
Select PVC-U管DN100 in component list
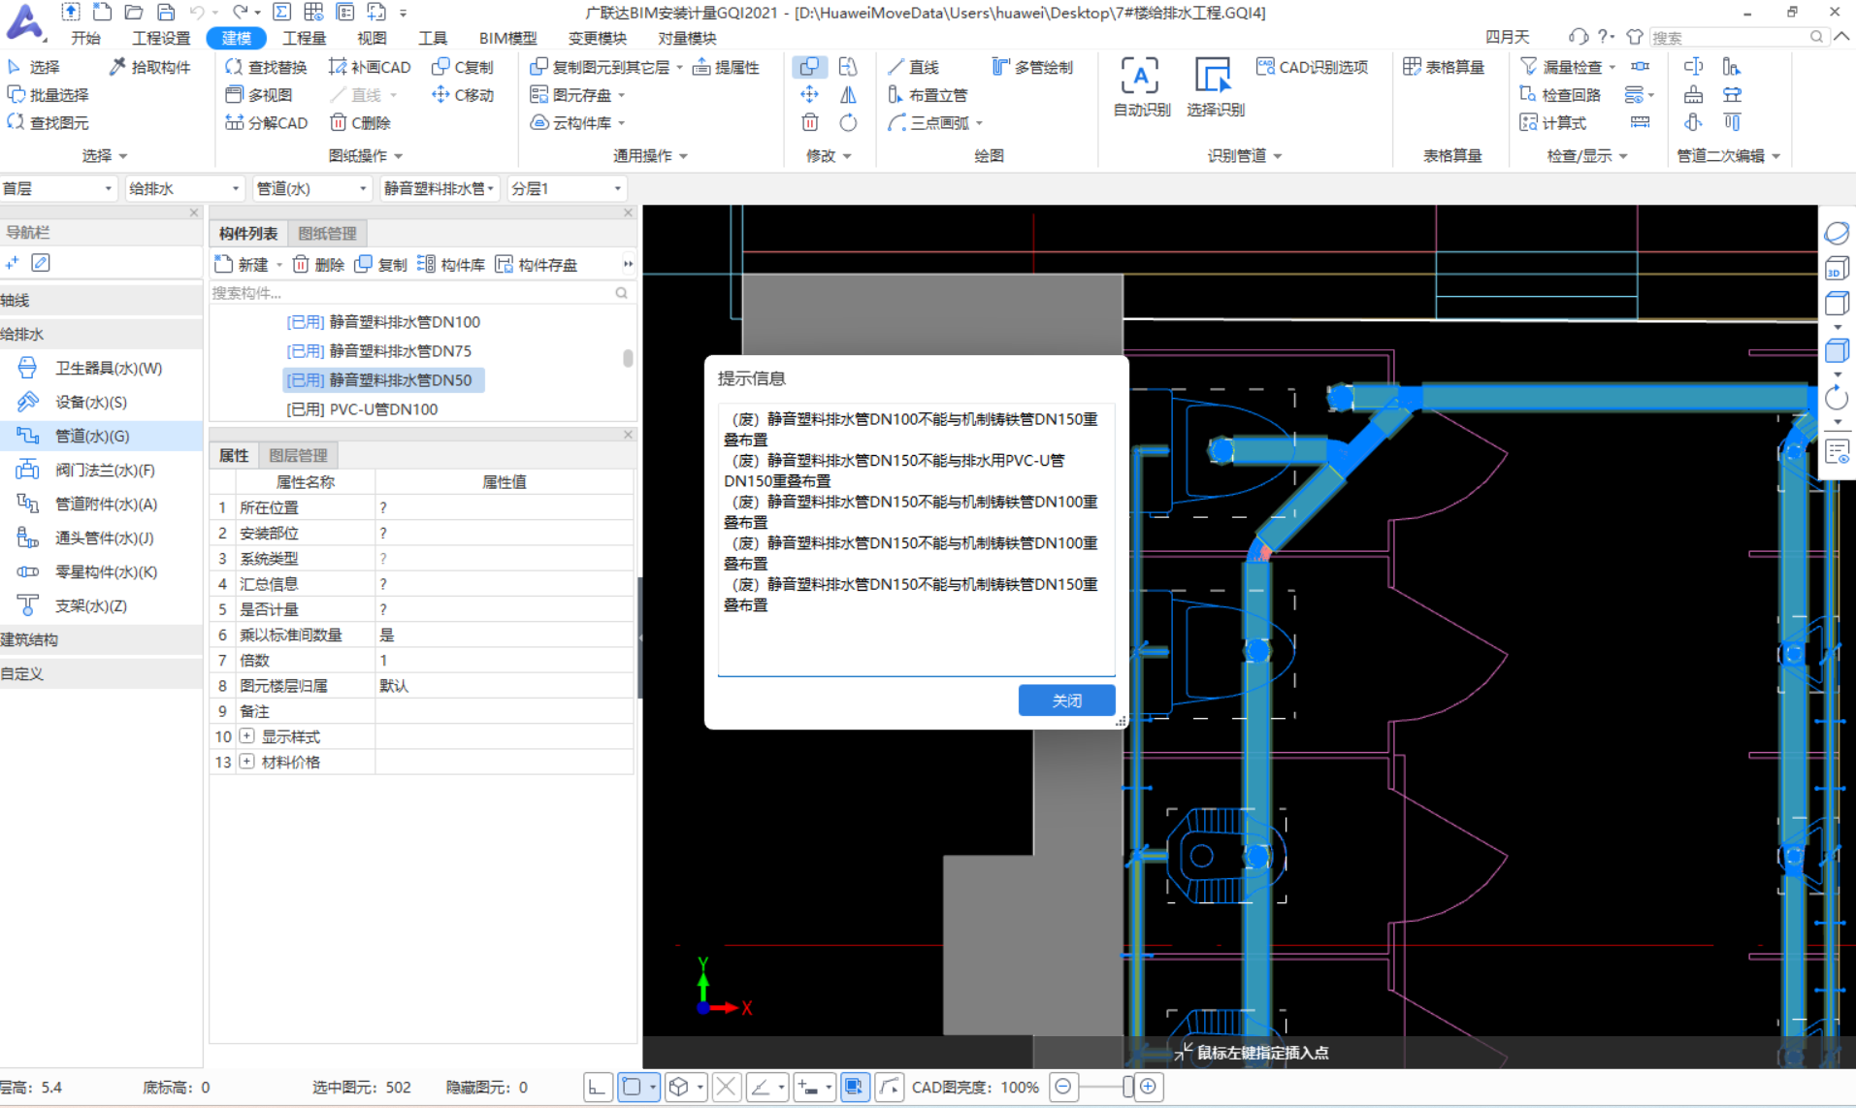click(x=362, y=409)
